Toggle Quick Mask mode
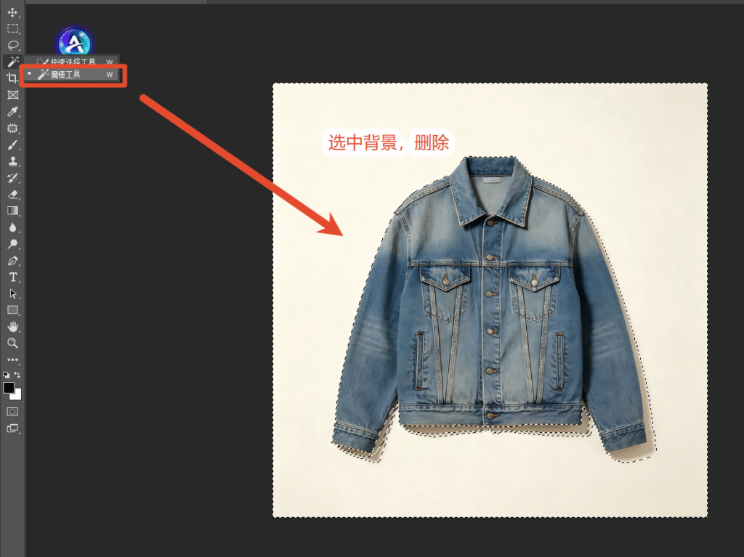 pyautogui.click(x=13, y=411)
